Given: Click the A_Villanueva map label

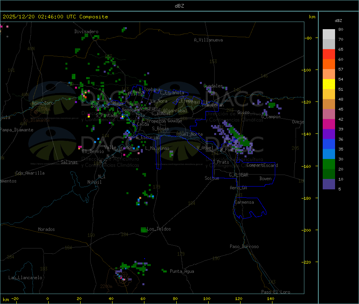Looking at the screenshot, I should [208, 40].
